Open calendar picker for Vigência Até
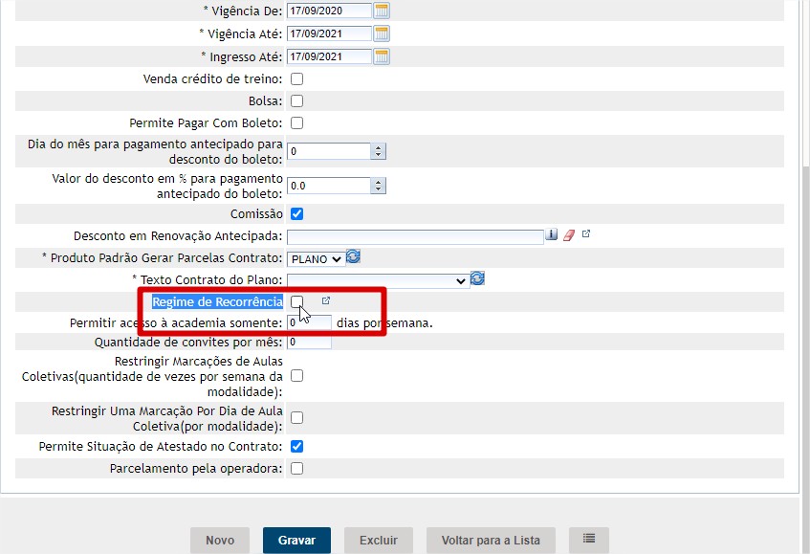The image size is (810, 554). (382, 33)
